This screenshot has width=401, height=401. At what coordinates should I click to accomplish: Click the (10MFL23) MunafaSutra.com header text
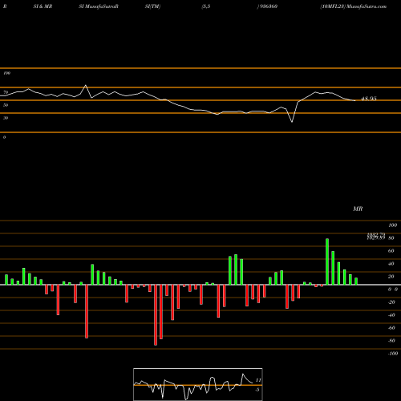[x=354, y=6]
